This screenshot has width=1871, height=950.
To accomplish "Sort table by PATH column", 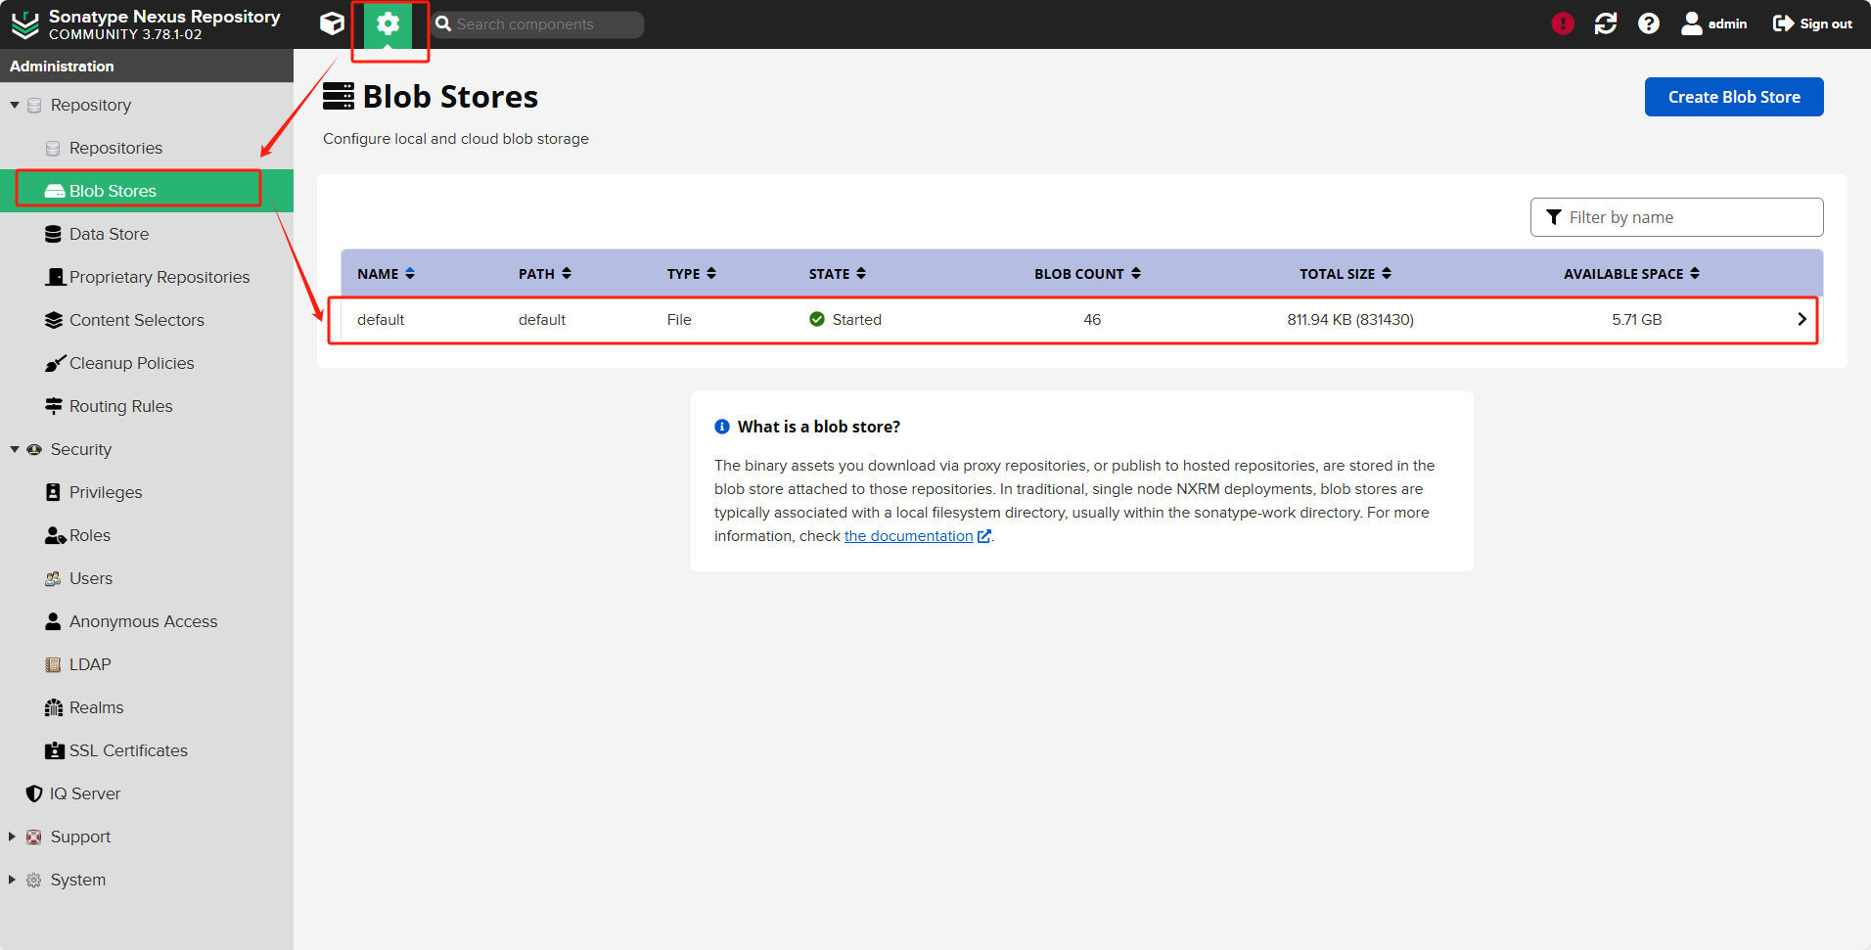I will point(545,274).
